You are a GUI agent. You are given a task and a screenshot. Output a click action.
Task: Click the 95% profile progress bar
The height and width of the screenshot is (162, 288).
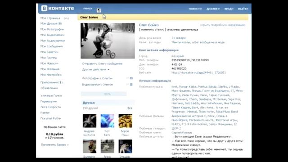coord(103,94)
